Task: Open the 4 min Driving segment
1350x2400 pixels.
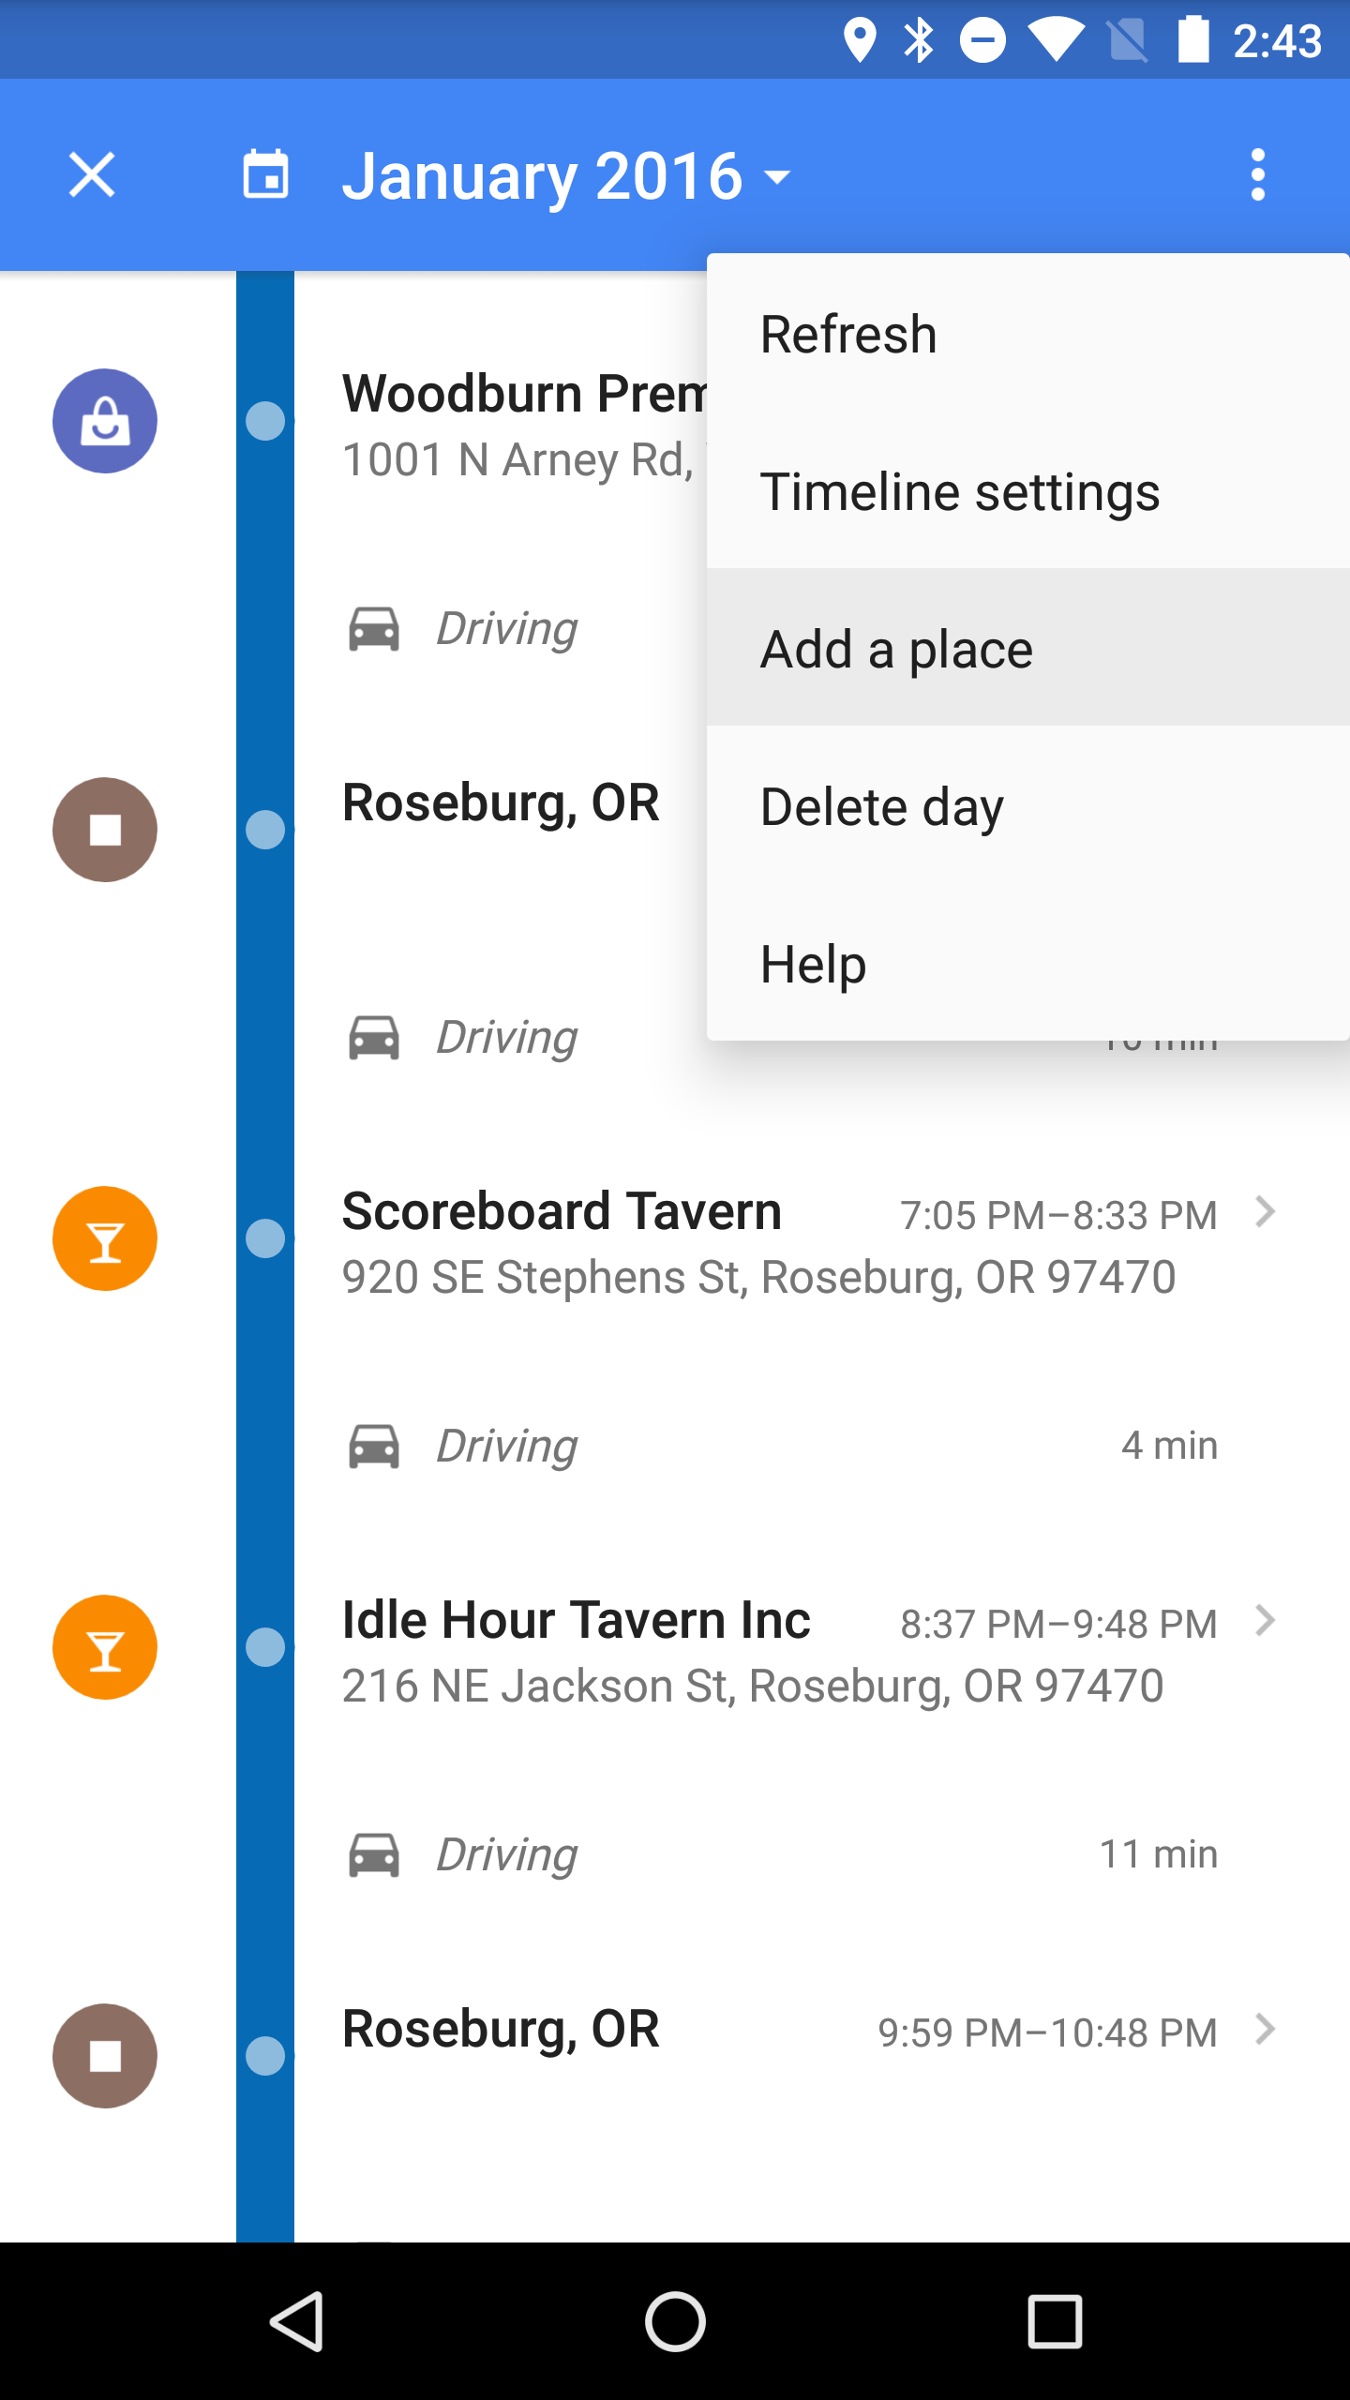Action: pyautogui.click(x=780, y=1446)
